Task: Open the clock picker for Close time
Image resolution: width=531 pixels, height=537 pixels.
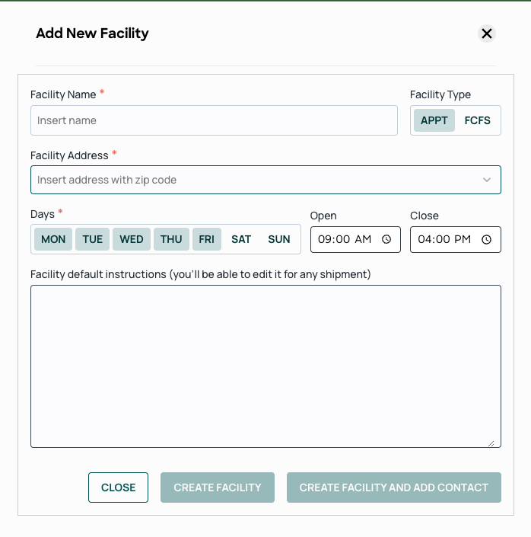Action: 486,239
